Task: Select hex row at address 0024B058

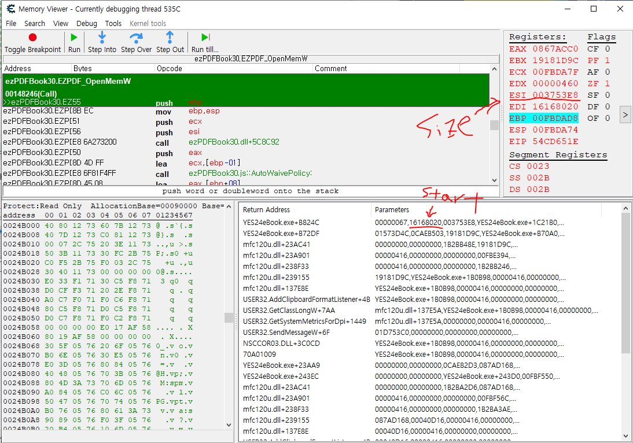Action: 98,327
